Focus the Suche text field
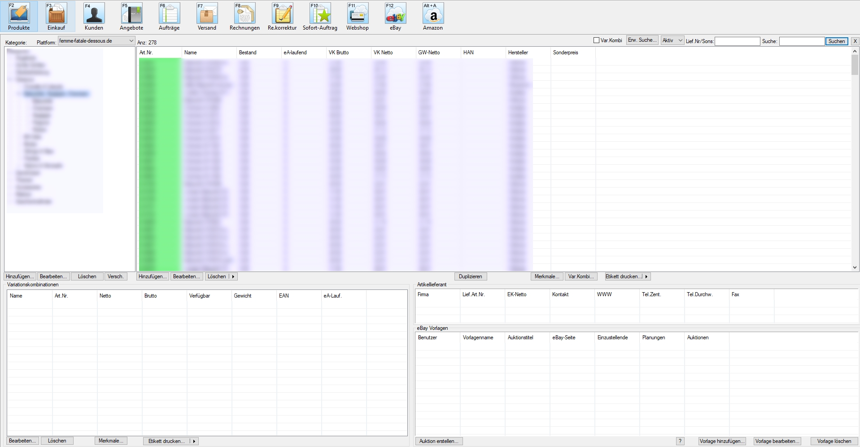Screen dimensions: 860x447 801,41
